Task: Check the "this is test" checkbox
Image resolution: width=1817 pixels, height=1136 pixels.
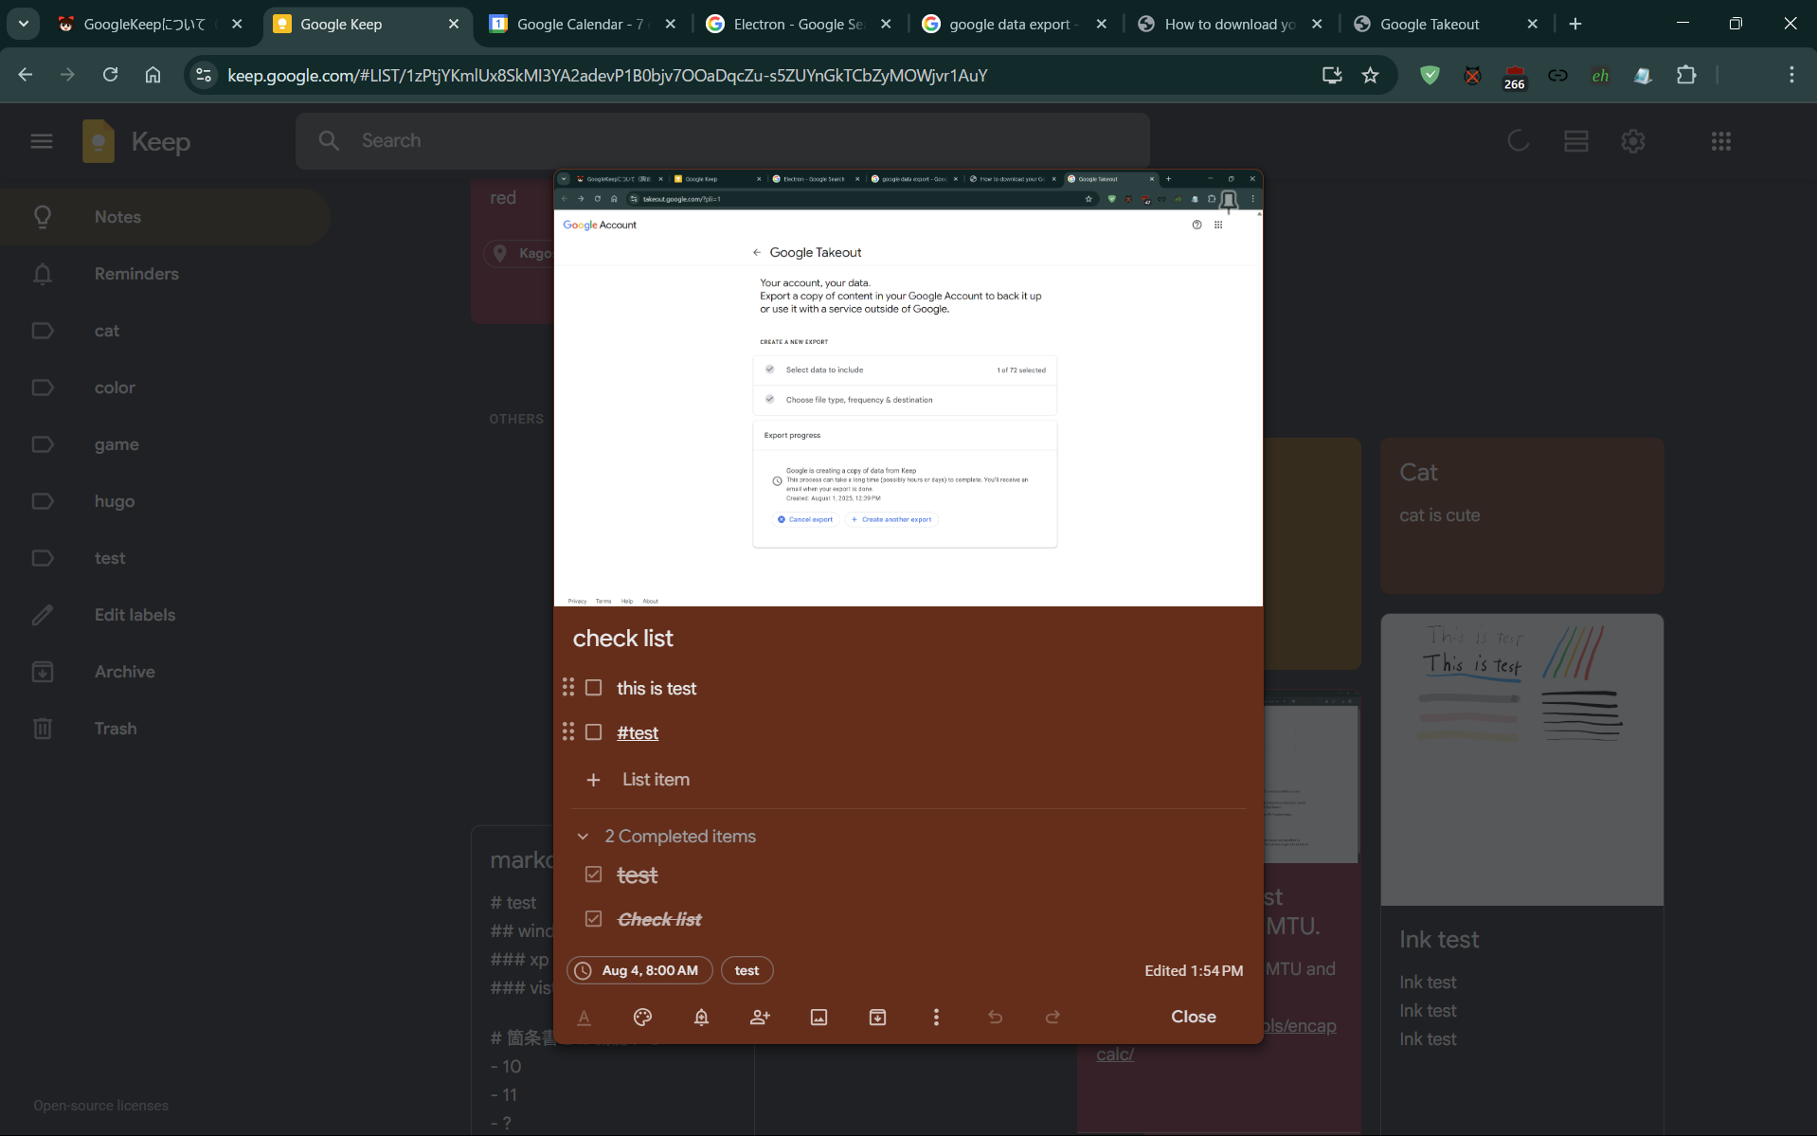Action: pyautogui.click(x=593, y=688)
